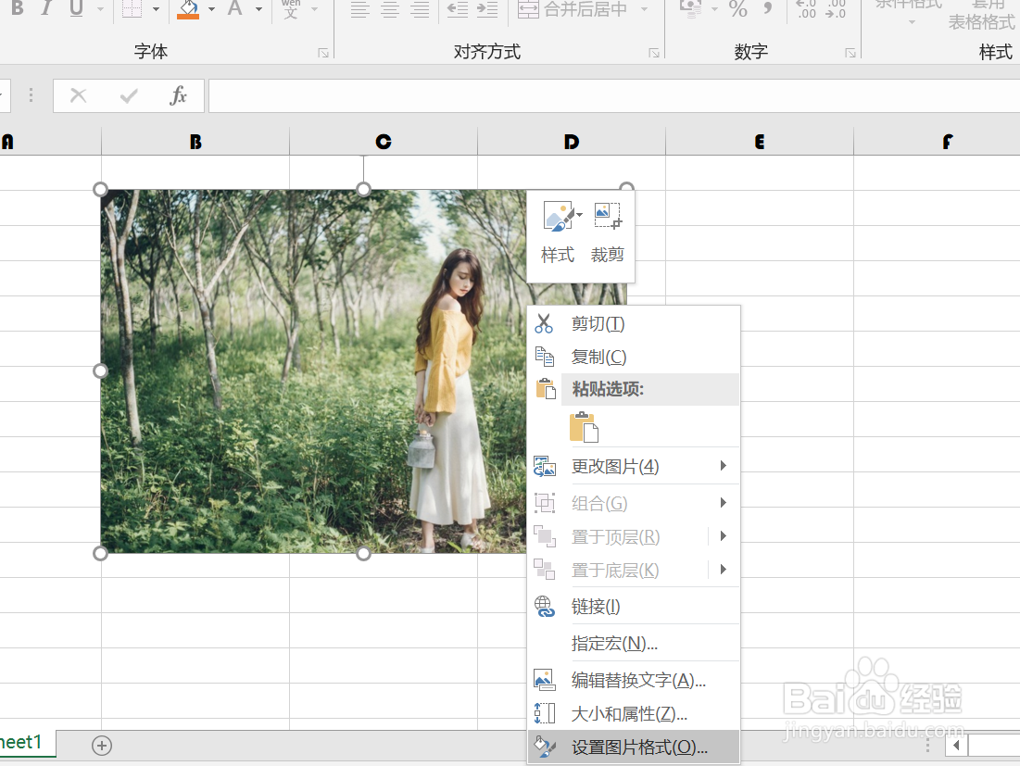Expand arrow beside 置于顶层
This screenshot has width=1020, height=766.
(723, 536)
